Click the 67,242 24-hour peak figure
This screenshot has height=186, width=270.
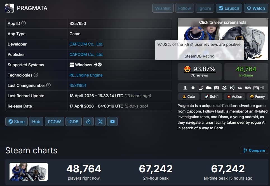(156, 169)
